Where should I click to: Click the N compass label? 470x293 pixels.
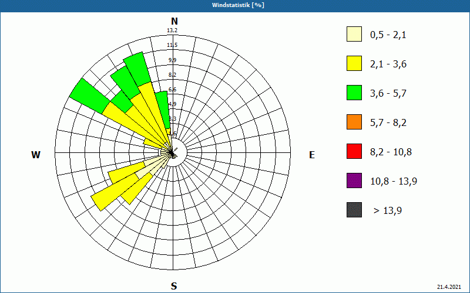[x=174, y=21]
